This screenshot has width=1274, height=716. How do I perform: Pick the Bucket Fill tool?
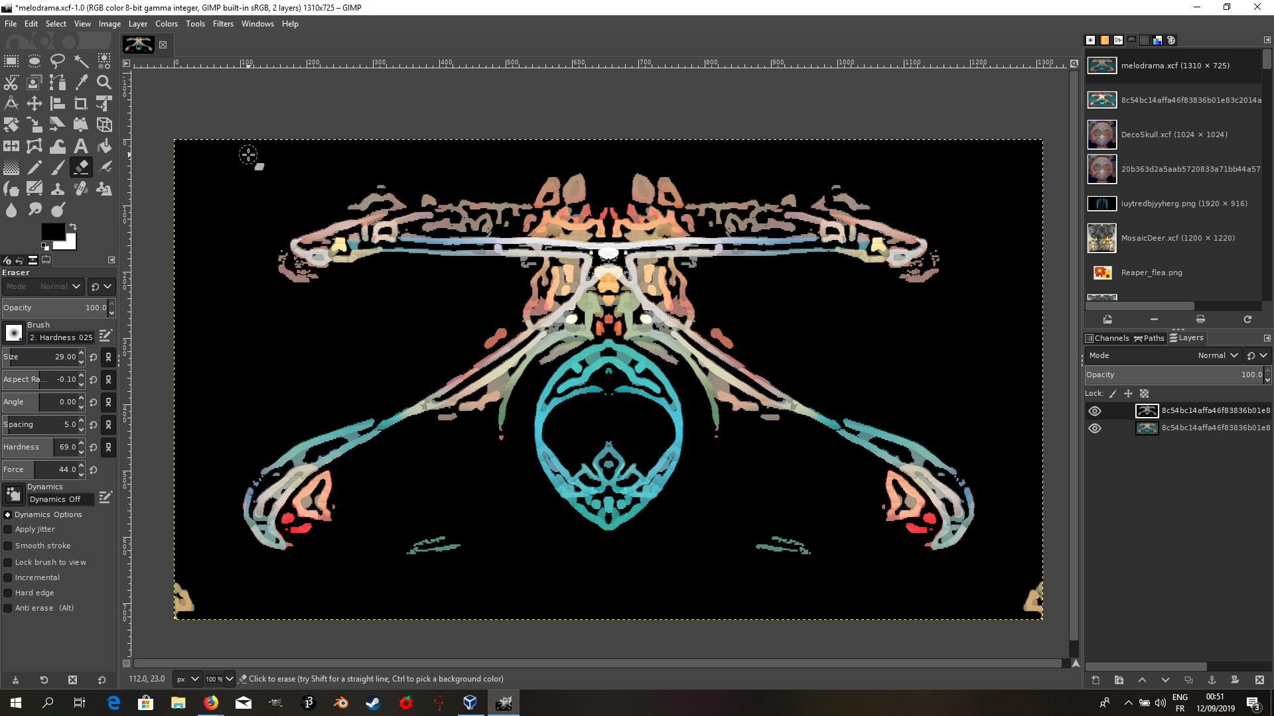point(104,146)
